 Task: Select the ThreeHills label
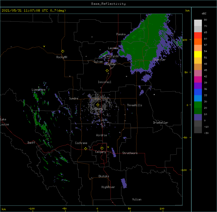click(x=134, y=105)
